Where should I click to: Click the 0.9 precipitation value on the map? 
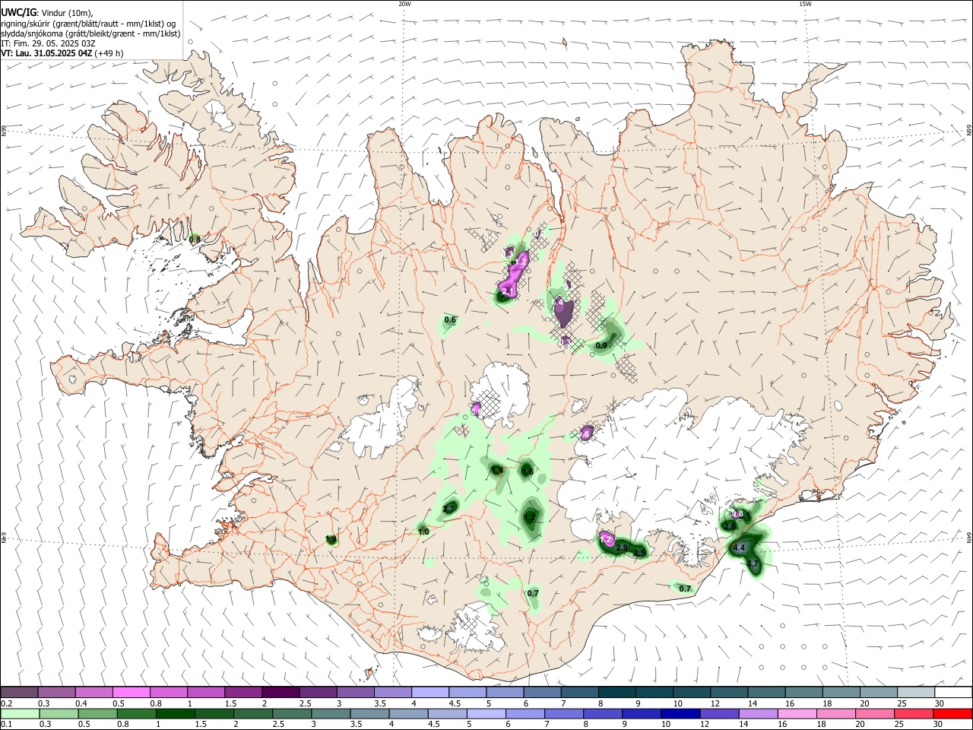point(601,346)
